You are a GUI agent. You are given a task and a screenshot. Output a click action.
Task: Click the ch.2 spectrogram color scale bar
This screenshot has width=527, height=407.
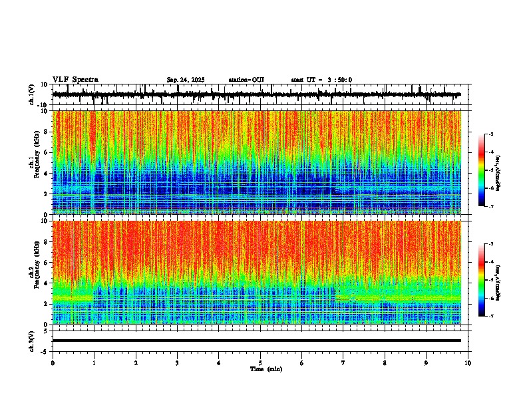(482, 280)
